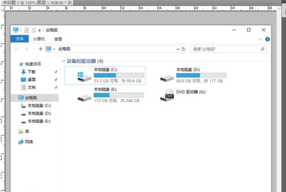Viewport: 286px width, 192px height.
Task: Click the 设备和驱动器 (4) group header
Action: click(x=85, y=61)
